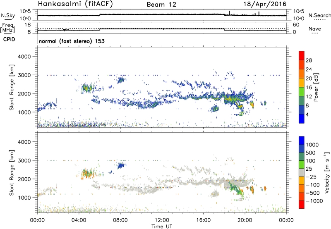Screen dimensions: 331x229
Task: Click 'normal (fast stereo) 153' text
Action: (72, 41)
